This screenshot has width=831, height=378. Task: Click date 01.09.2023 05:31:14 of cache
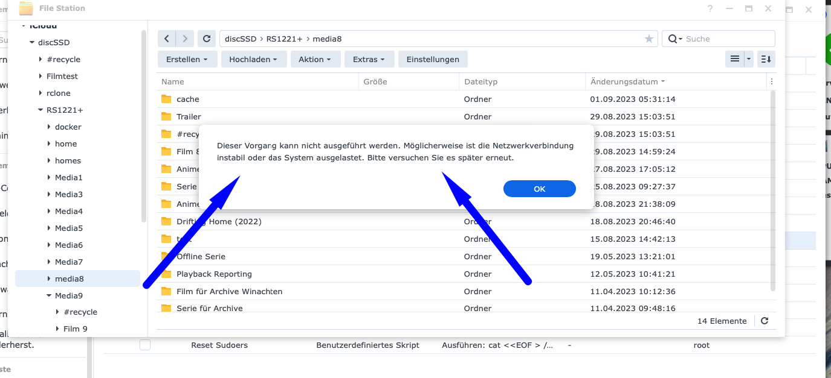pyautogui.click(x=633, y=99)
